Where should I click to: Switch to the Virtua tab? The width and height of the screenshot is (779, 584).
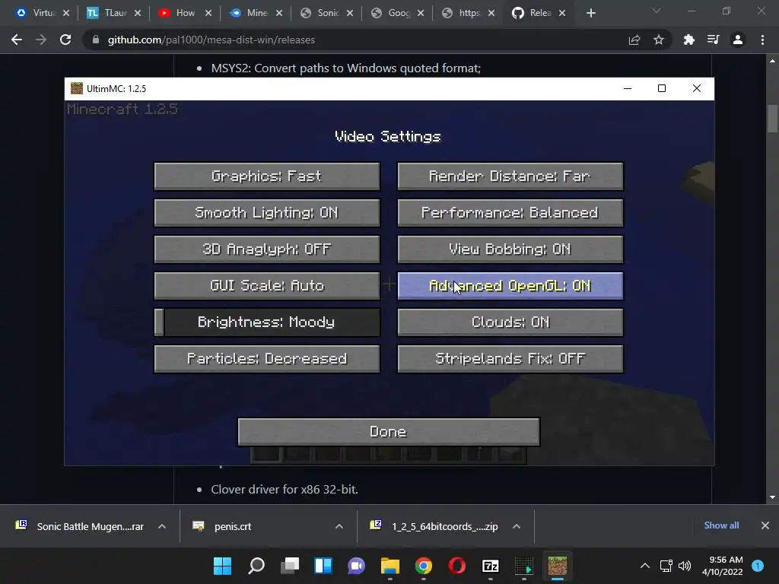(x=43, y=13)
